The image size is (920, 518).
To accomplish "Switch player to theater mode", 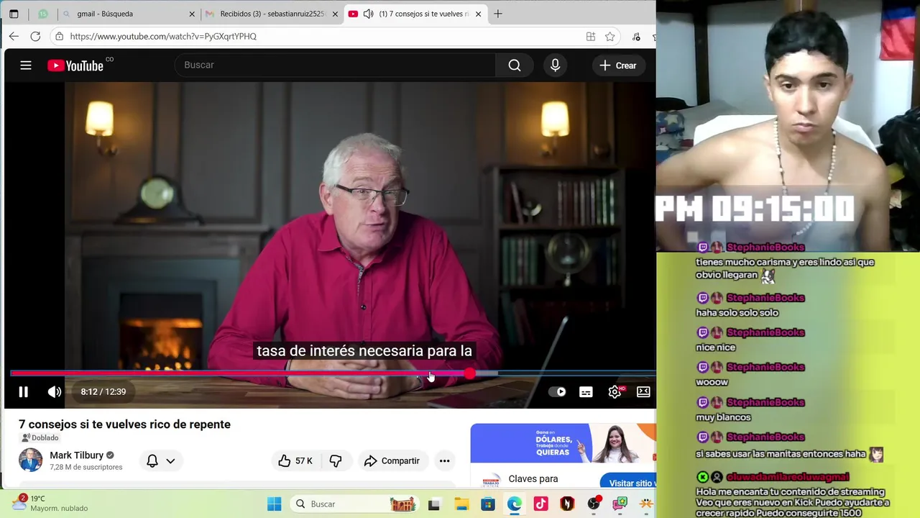I will point(643,391).
